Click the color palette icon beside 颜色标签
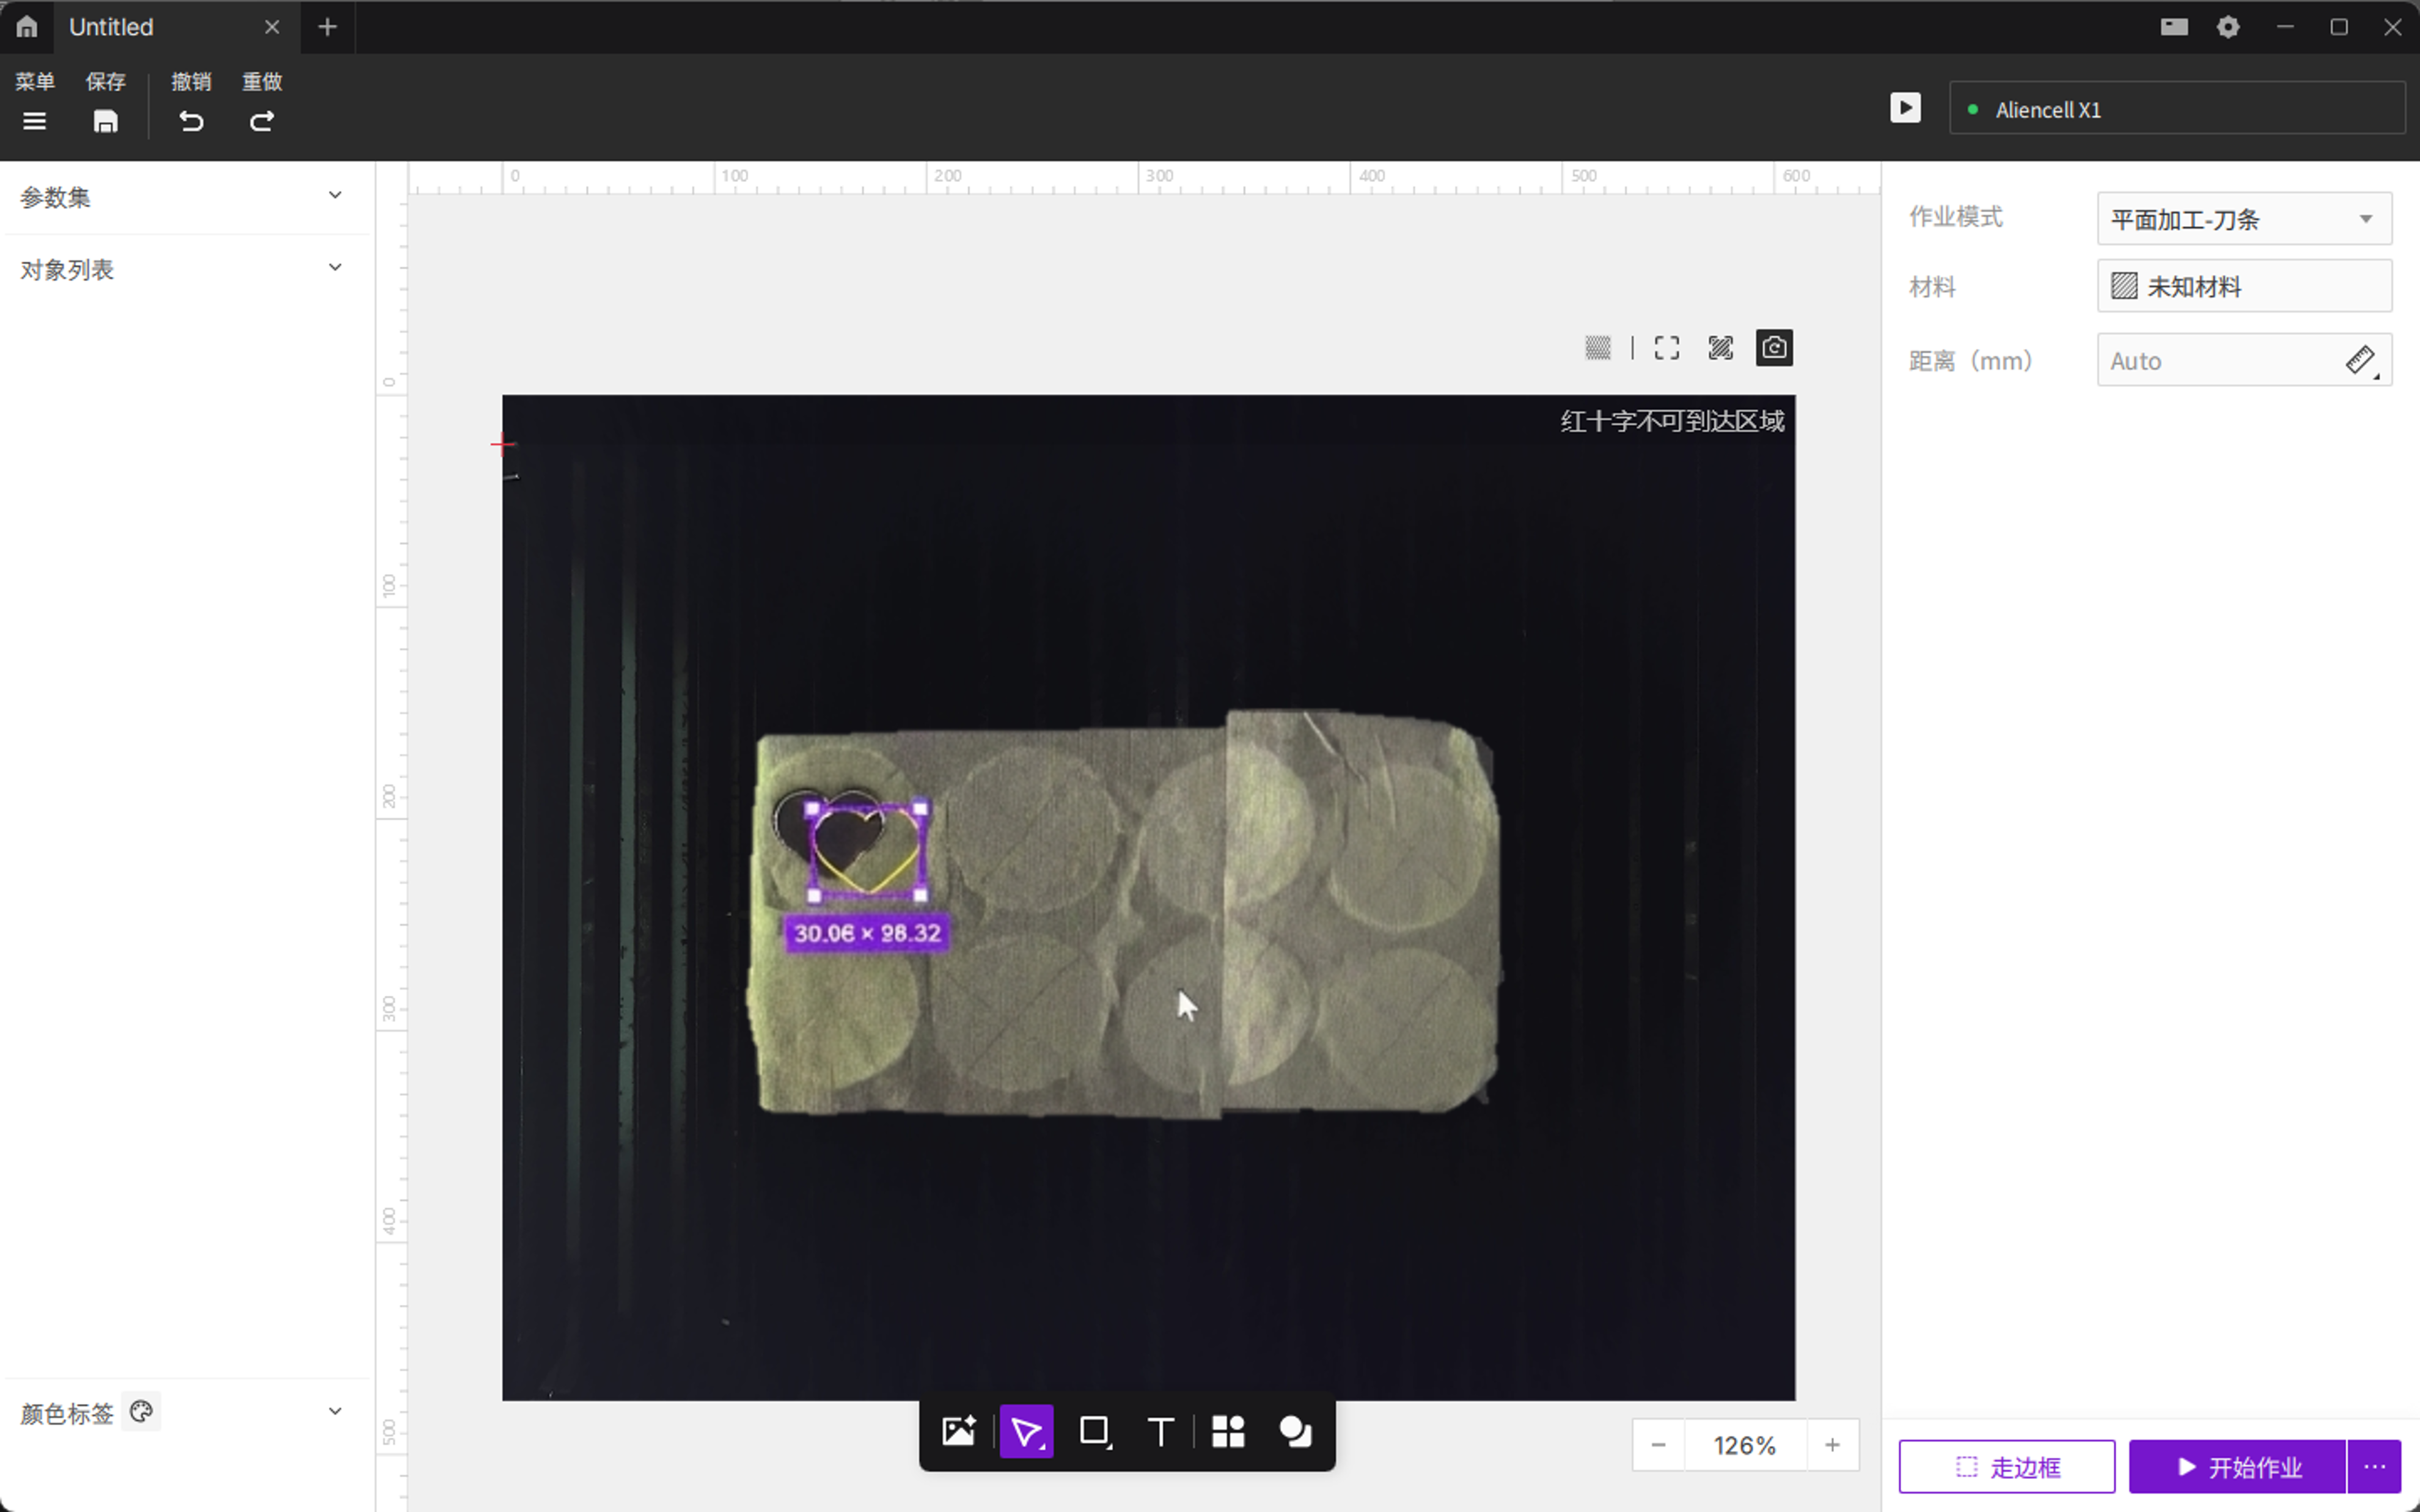The width and height of the screenshot is (2420, 1512). tap(141, 1411)
